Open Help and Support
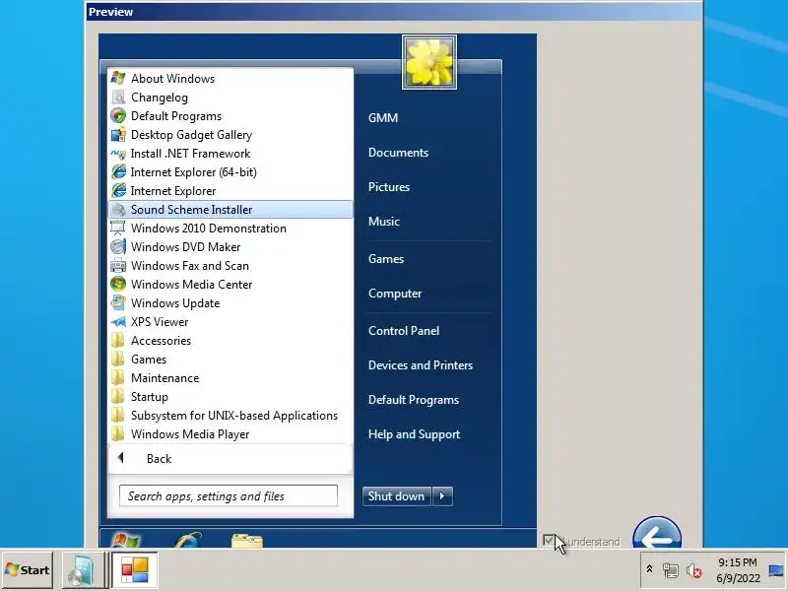 [x=414, y=434]
